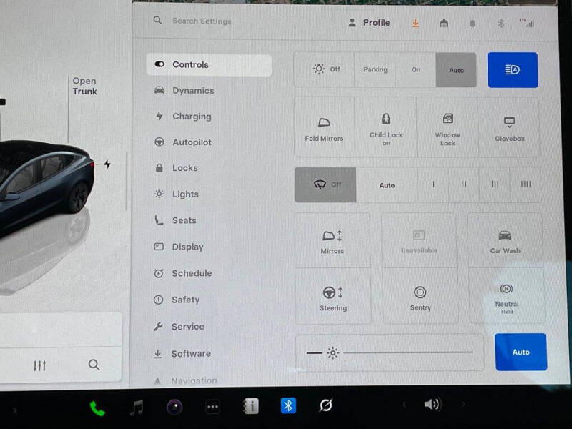Image resolution: width=572 pixels, height=429 pixels.
Task: Open the Fold Mirrors control
Action: coord(324,127)
